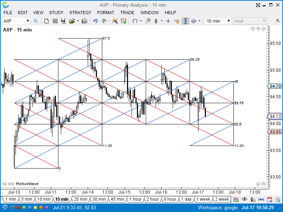Click the zoom out magnifier icon
Screen dimensions: 283x212
(148, 21)
